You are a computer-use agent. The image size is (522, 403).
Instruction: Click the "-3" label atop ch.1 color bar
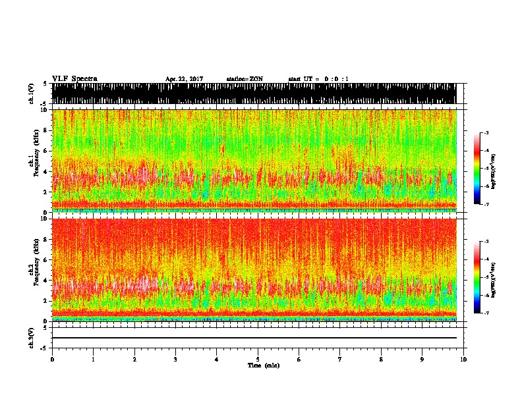click(486, 132)
